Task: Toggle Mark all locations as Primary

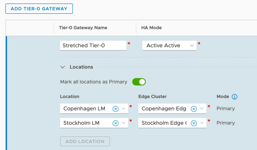Action: point(139,82)
